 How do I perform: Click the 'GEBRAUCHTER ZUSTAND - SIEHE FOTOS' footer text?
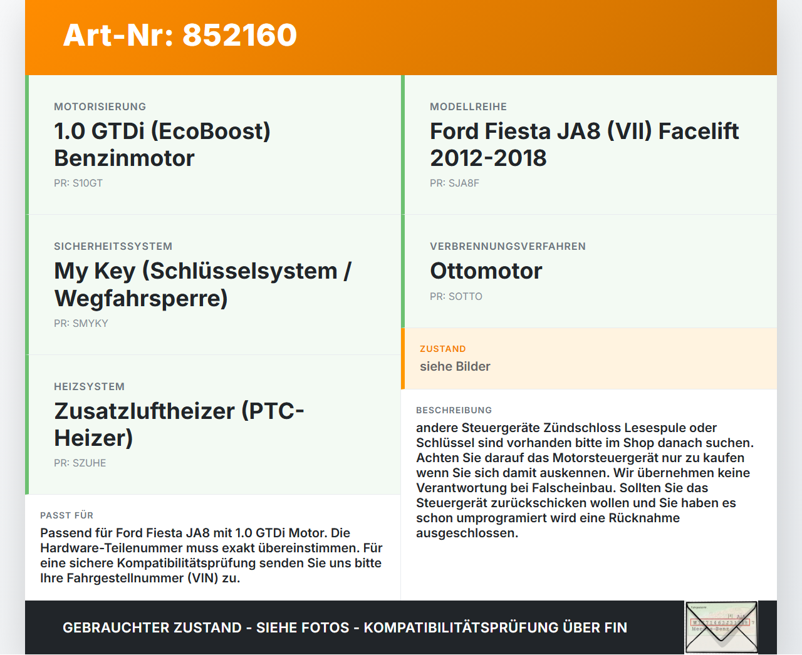pos(345,628)
